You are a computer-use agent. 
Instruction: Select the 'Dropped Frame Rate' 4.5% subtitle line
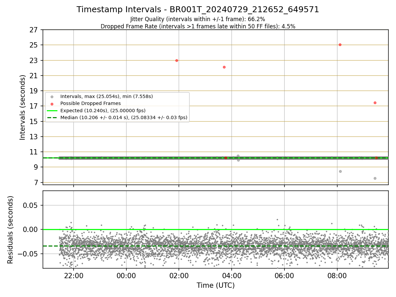coord(198,26)
